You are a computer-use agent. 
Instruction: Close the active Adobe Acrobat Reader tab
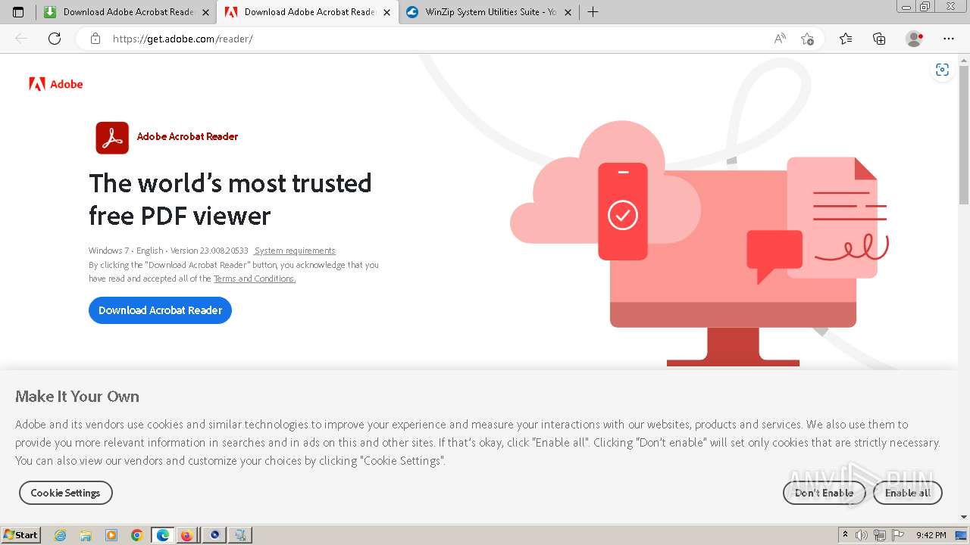(x=387, y=12)
